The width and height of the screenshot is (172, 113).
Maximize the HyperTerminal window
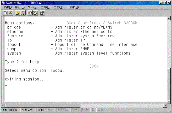165,3
